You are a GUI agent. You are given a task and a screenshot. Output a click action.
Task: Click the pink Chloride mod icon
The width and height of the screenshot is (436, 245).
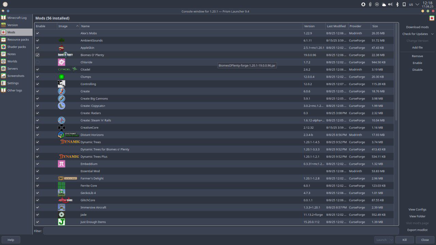tap(61, 62)
